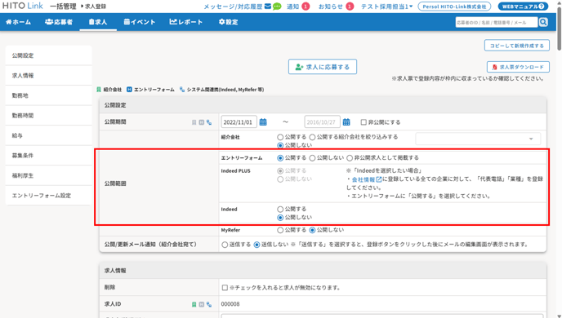The image size is (562, 318).
Task: Select Indeed 公開しない radio
Action: tap(280, 218)
